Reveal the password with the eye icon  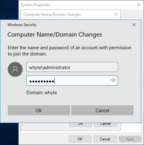113,81
